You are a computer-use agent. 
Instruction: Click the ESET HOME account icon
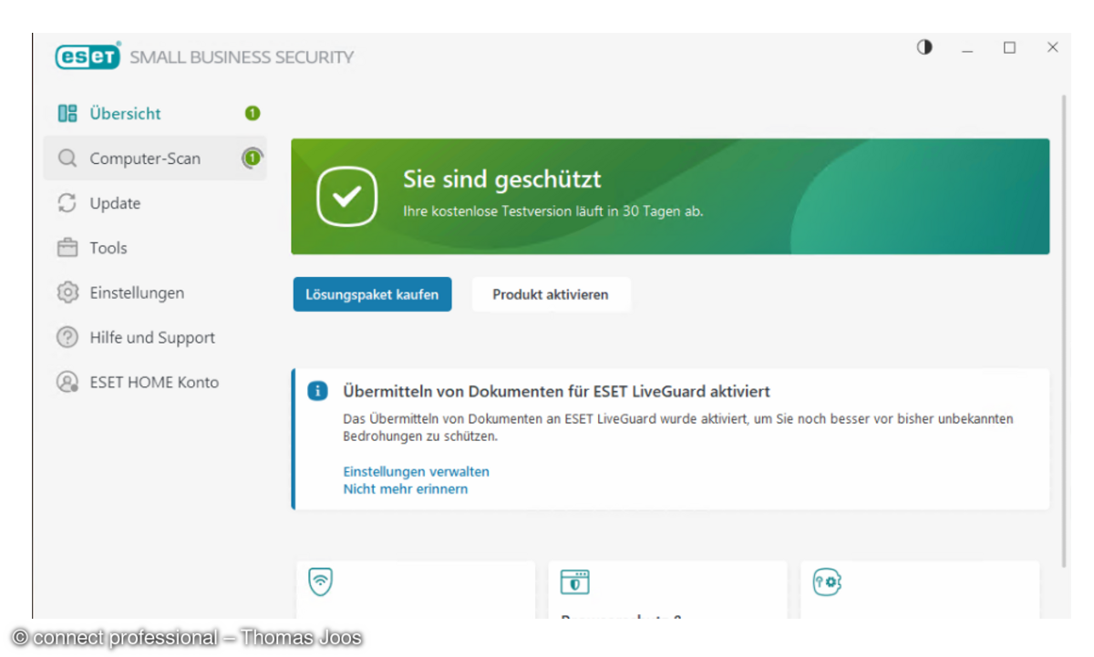coord(67,382)
